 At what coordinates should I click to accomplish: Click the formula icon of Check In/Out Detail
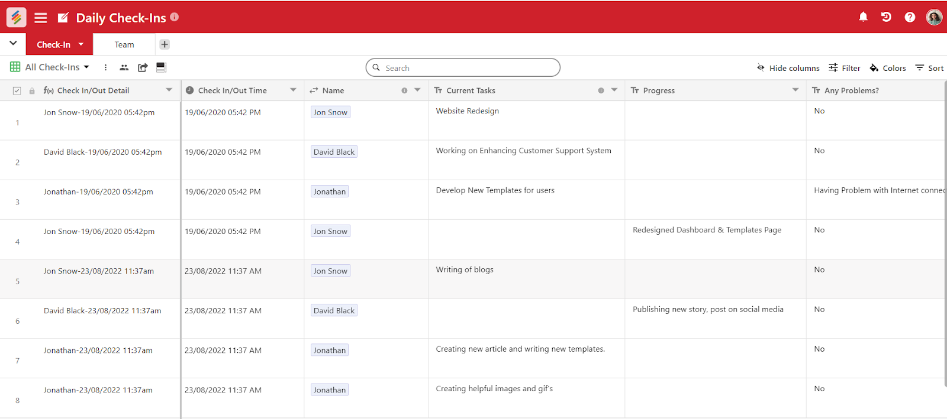point(49,90)
